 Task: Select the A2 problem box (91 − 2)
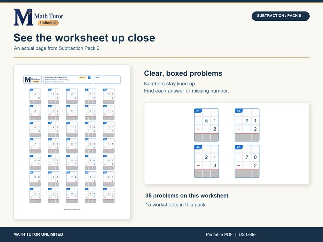tap(247, 125)
